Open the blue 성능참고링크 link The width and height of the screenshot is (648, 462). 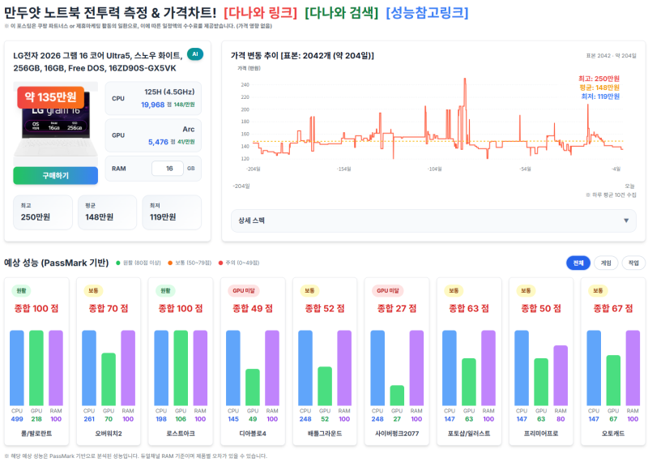point(427,13)
